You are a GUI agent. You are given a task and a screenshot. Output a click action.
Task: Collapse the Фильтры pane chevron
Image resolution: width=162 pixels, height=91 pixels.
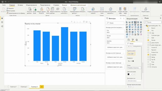(124, 18)
